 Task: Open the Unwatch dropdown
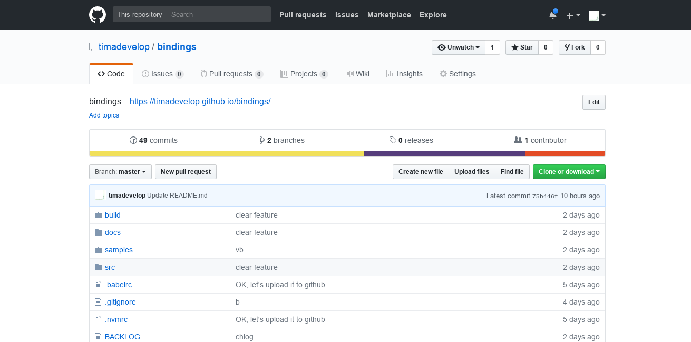(x=459, y=47)
